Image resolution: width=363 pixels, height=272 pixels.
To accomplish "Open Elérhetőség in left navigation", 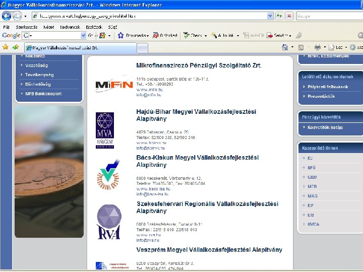I will [x=38, y=84].
